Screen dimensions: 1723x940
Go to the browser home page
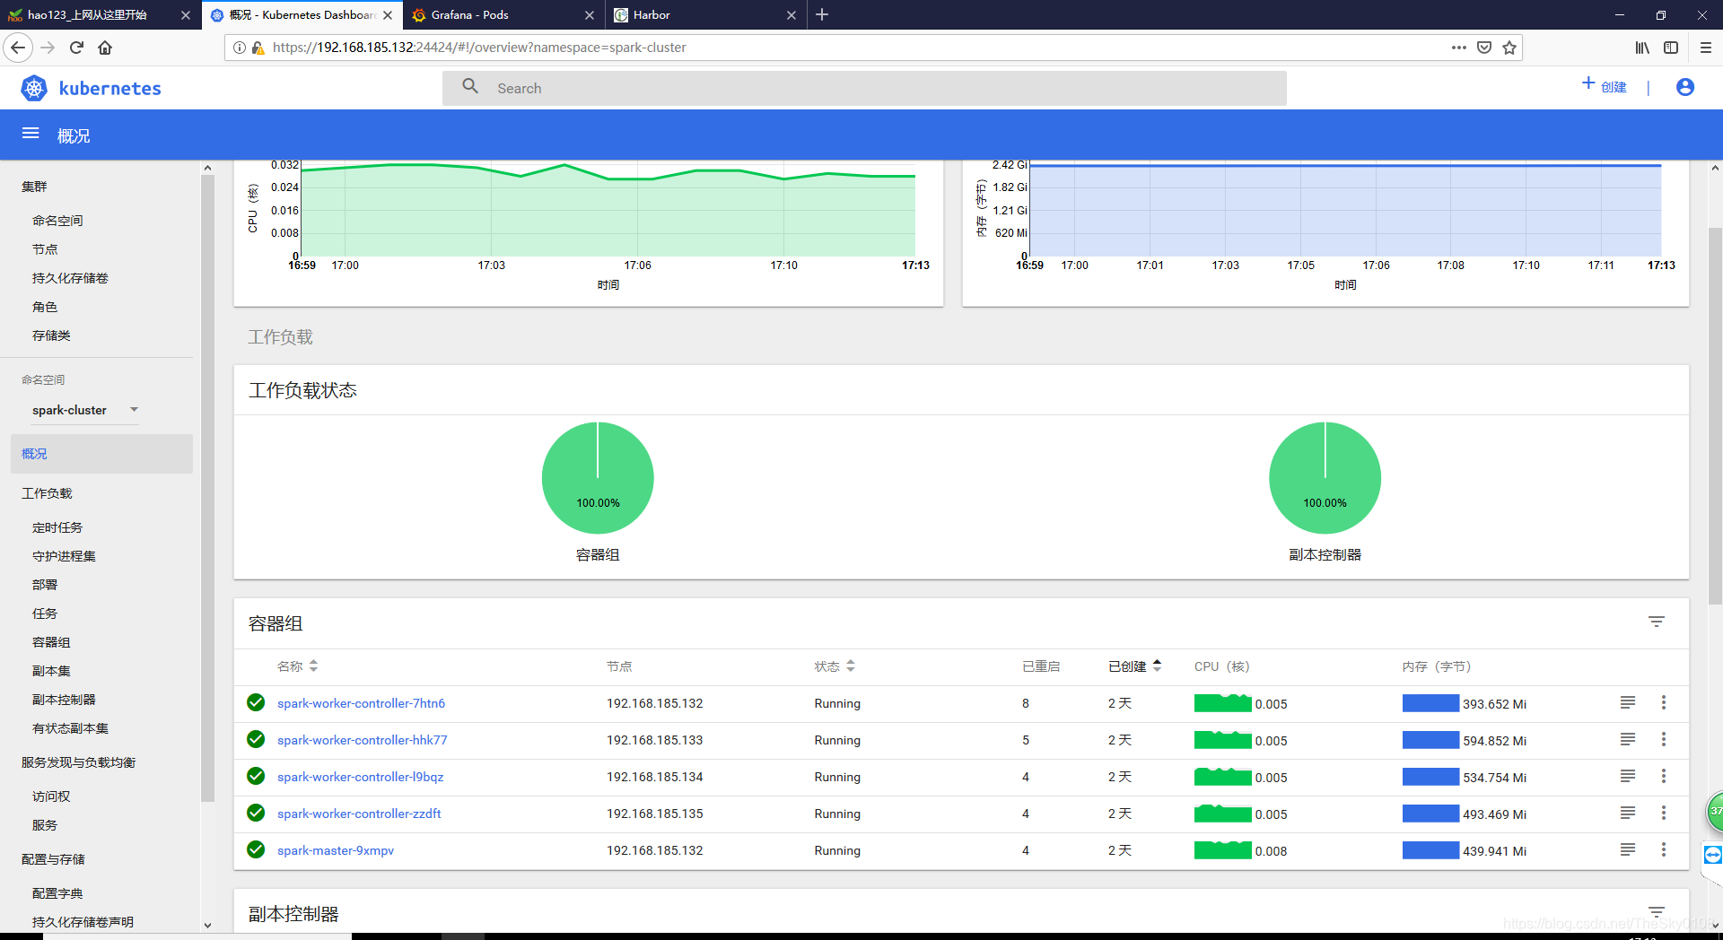pos(105,48)
